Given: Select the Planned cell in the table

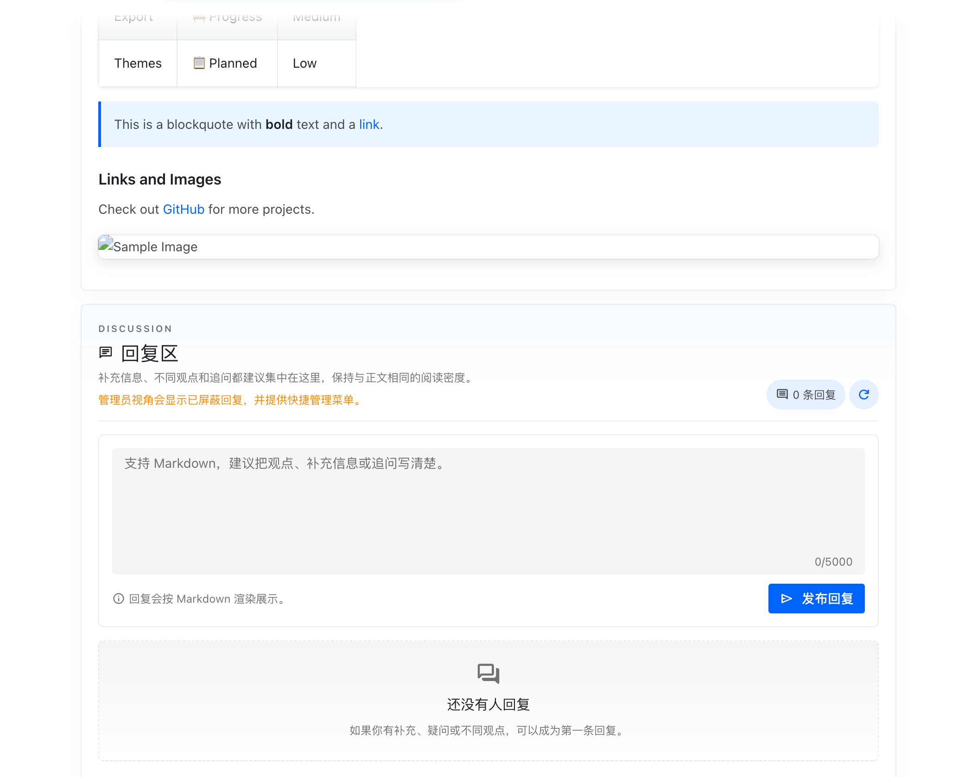Looking at the screenshot, I should (x=227, y=63).
